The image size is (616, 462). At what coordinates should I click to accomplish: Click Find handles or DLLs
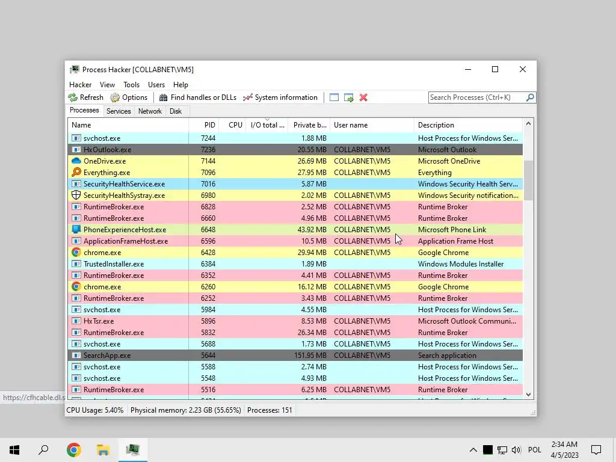(197, 97)
